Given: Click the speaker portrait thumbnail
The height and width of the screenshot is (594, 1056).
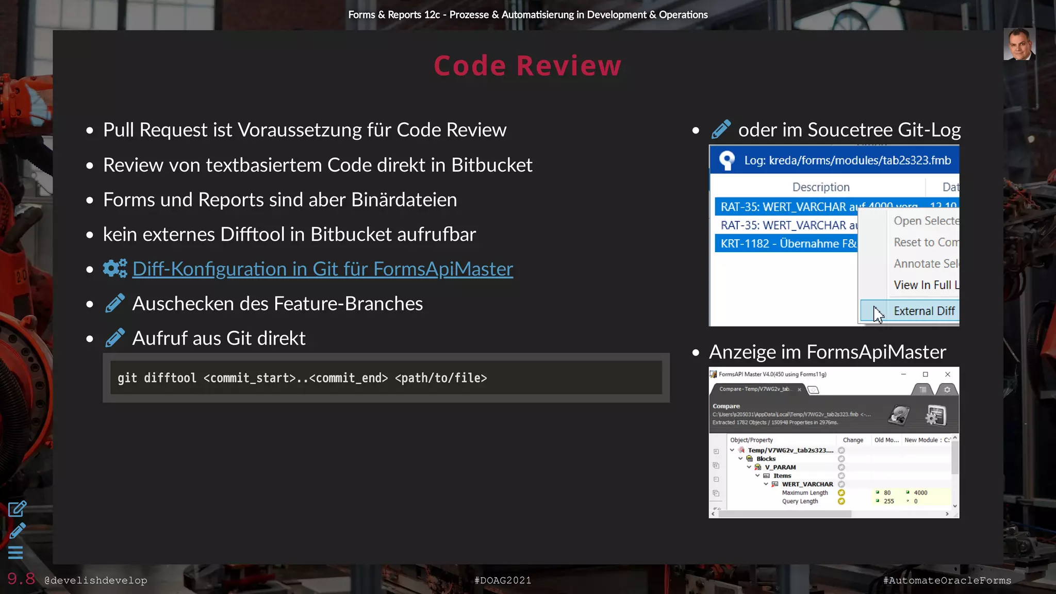Looking at the screenshot, I should coord(1019,44).
